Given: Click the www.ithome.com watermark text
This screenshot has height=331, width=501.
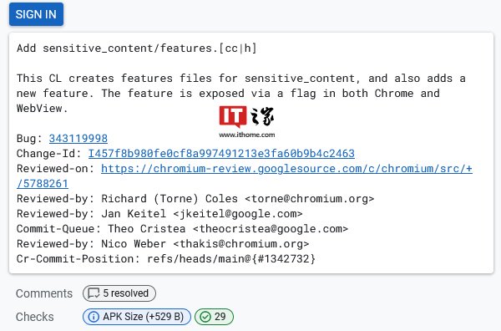Looking at the screenshot, I should (246, 135).
